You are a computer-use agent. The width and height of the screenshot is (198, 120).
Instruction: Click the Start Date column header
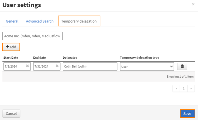(11, 58)
